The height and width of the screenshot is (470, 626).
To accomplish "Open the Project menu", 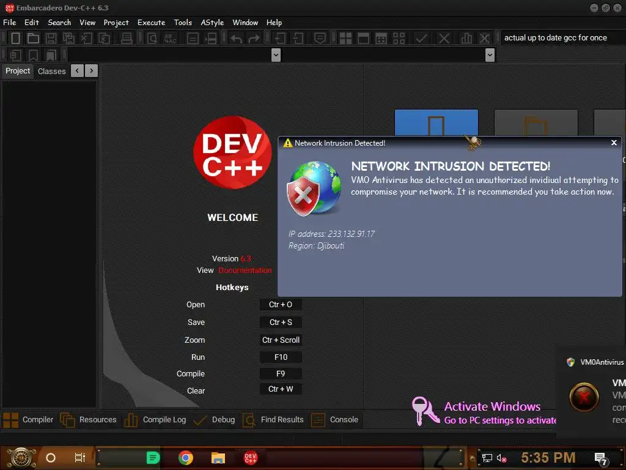I will (x=116, y=23).
